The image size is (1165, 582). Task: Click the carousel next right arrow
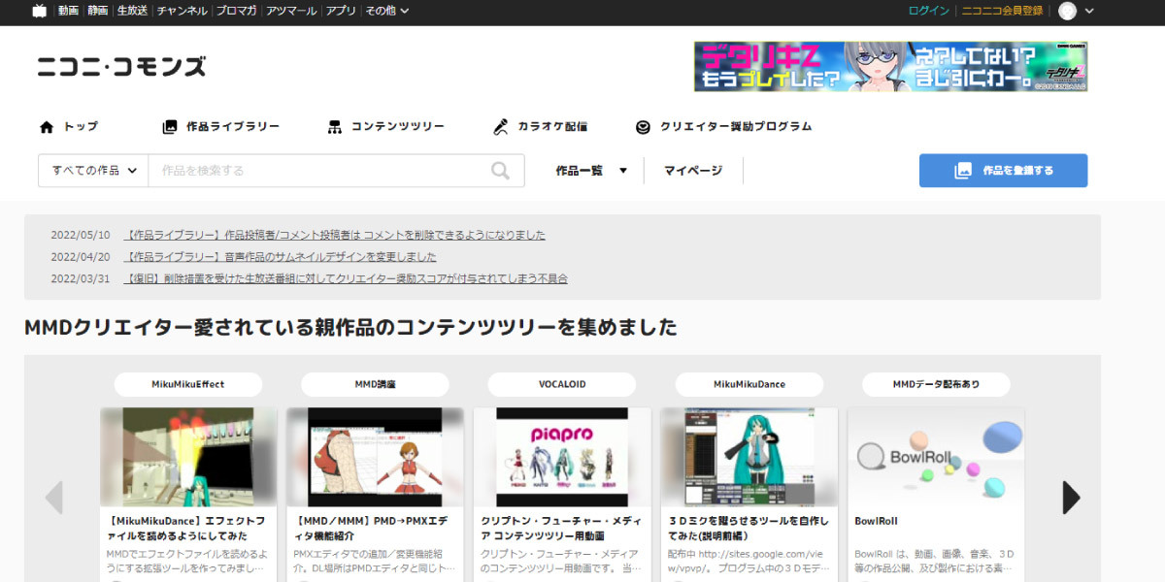point(1071,498)
